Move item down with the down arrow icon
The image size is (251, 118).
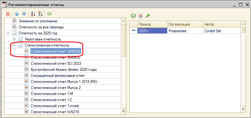[x=24, y=14]
